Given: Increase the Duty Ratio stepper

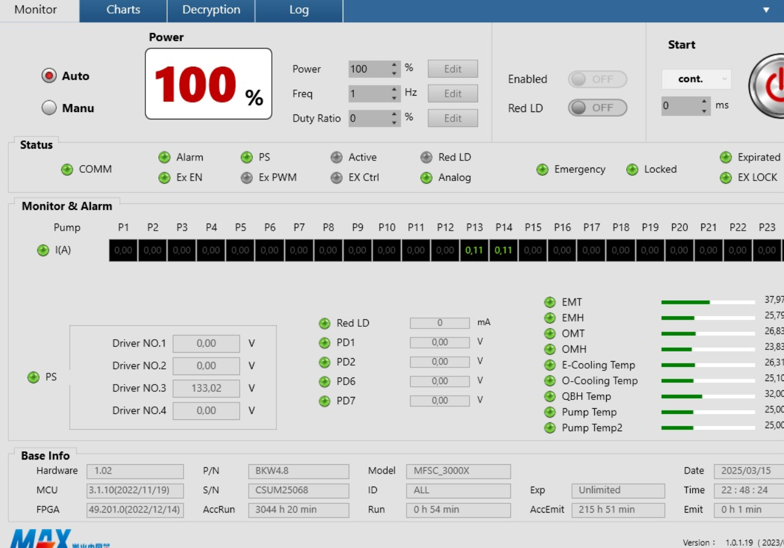Looking at the screenshot, I should [394, 114].
